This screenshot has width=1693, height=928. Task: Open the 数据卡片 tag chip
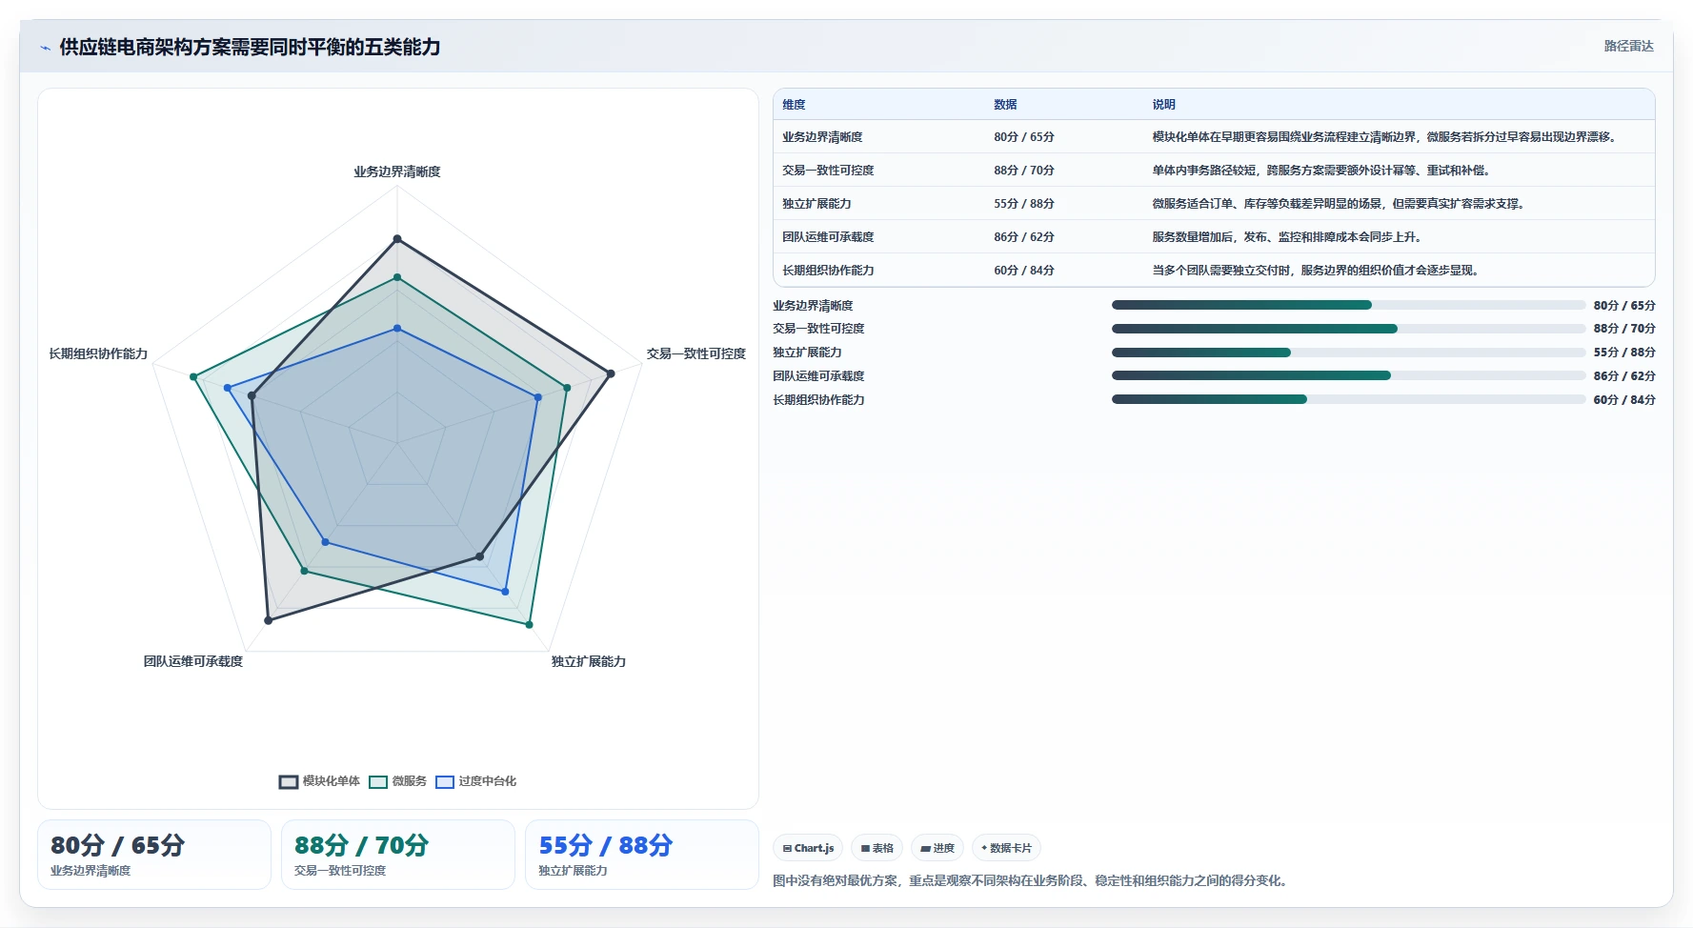[1006, 848]
